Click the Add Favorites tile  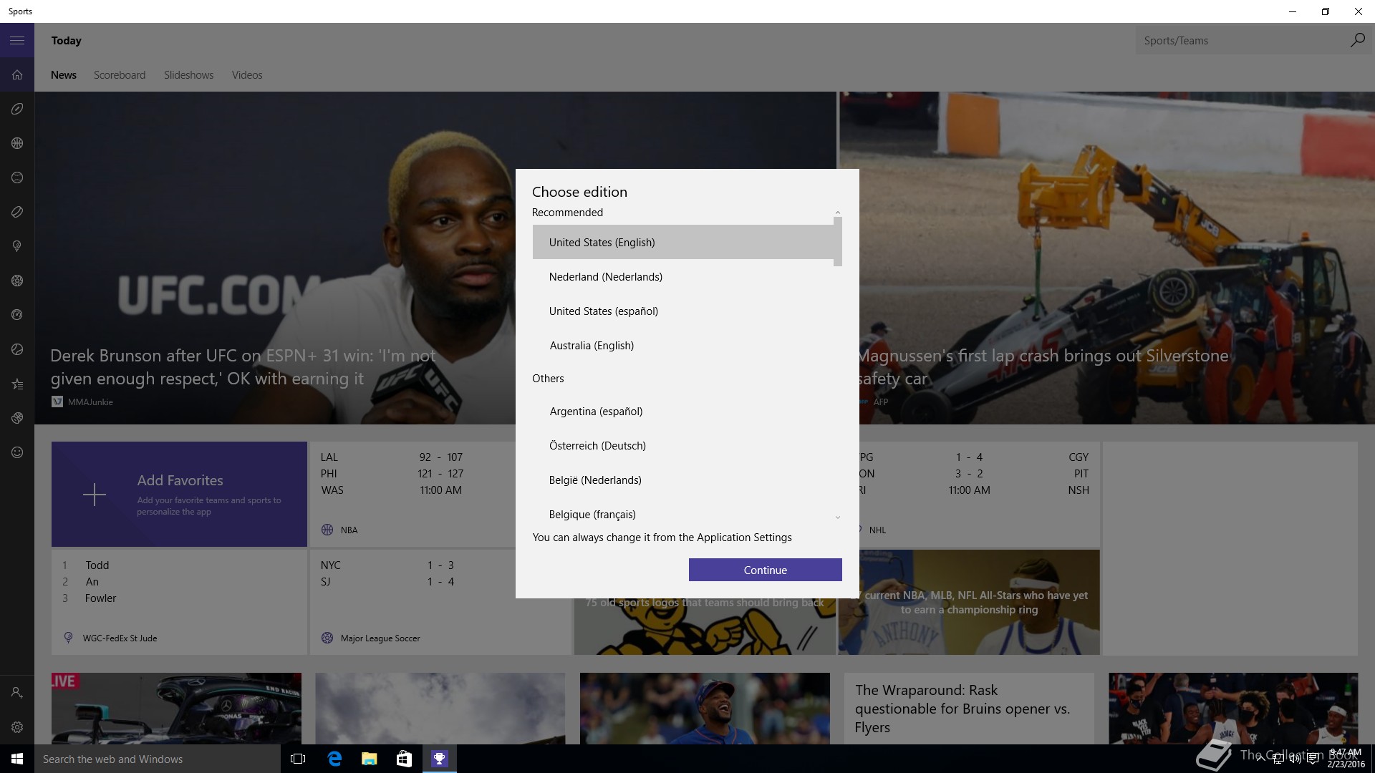(179, 494)
